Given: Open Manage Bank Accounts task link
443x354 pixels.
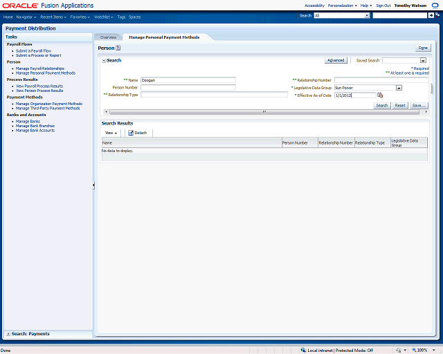Looking at the screenshot, I should pos(35,130).
